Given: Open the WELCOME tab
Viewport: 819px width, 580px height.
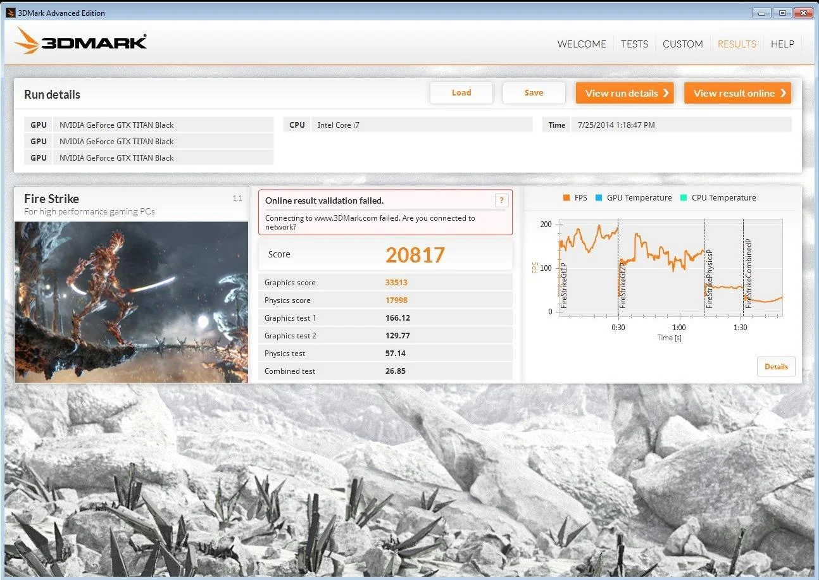Looking at the screenshot, I should 582,44.
